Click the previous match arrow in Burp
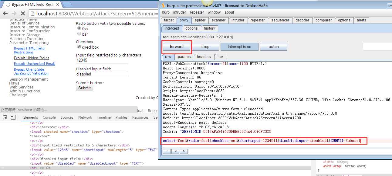The width and height of the screenshot is (392, 176). tap(175, 151)
